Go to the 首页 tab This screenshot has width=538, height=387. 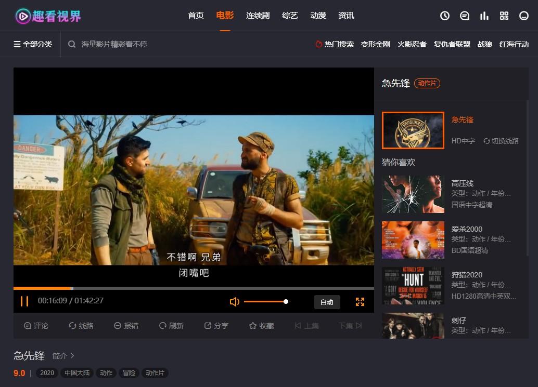[196, 16]
